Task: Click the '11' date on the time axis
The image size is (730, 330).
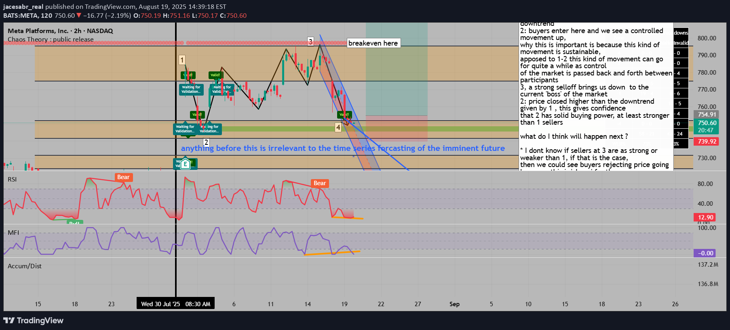Action: point(271,304)
